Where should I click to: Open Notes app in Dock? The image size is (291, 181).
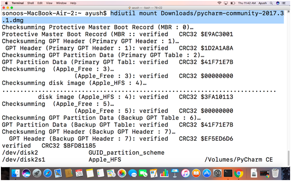coord(90,173)
